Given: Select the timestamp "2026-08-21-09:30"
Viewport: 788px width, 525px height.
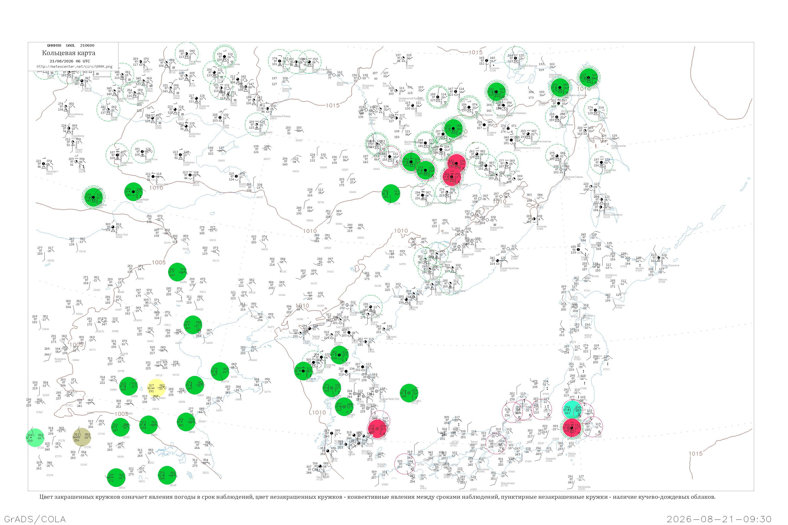Looking at the screenshot, I should [719, 519].
